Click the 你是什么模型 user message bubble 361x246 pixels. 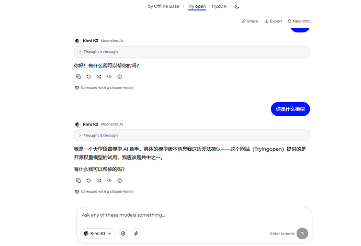[x=290, y=109]
